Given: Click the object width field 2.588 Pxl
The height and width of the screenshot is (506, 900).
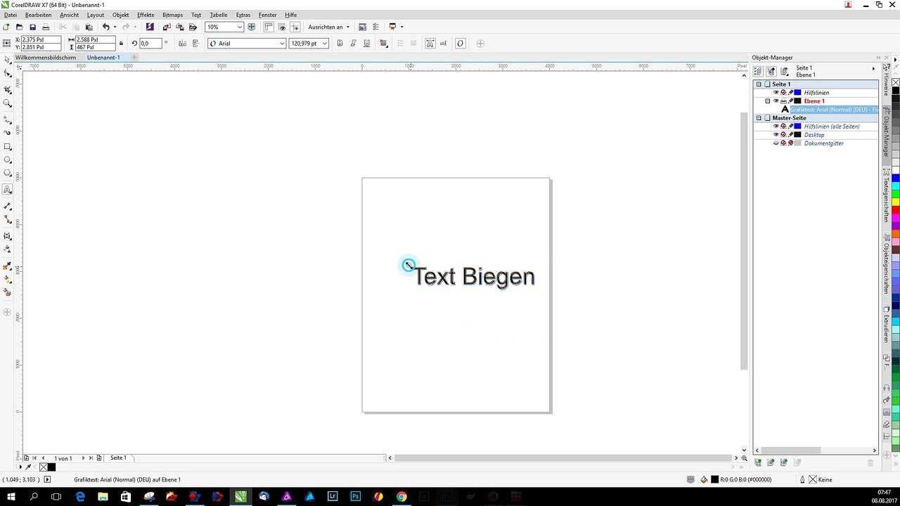Looking at the screenshot, I should coord(94,40).
